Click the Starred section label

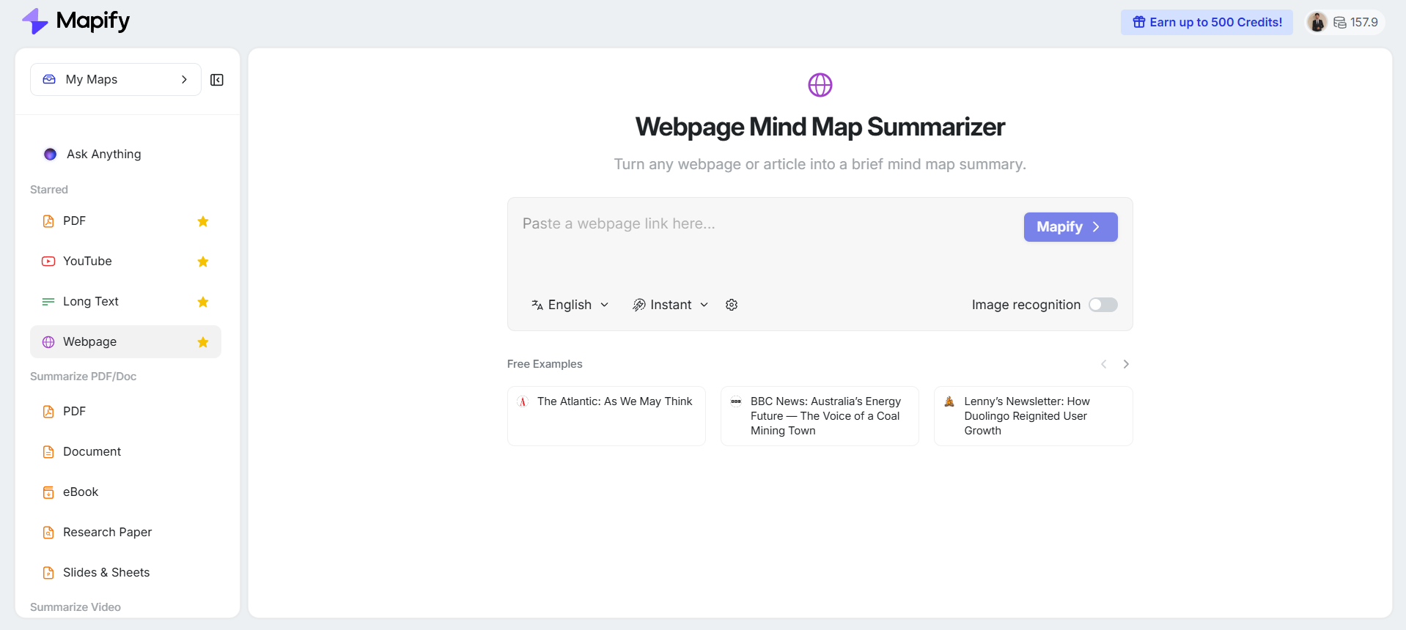coord(49,190)
